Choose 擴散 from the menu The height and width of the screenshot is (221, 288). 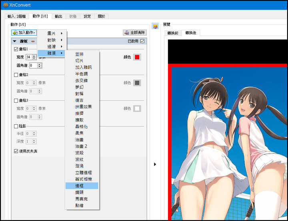(x=82, y=120)
